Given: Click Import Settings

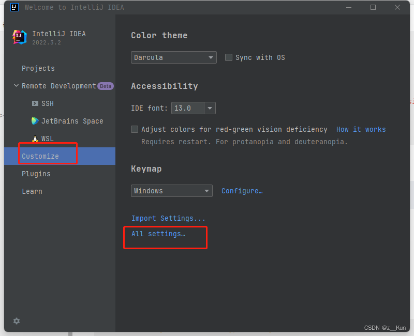Looking at the screenshot, I should click(x=169, y=218).
